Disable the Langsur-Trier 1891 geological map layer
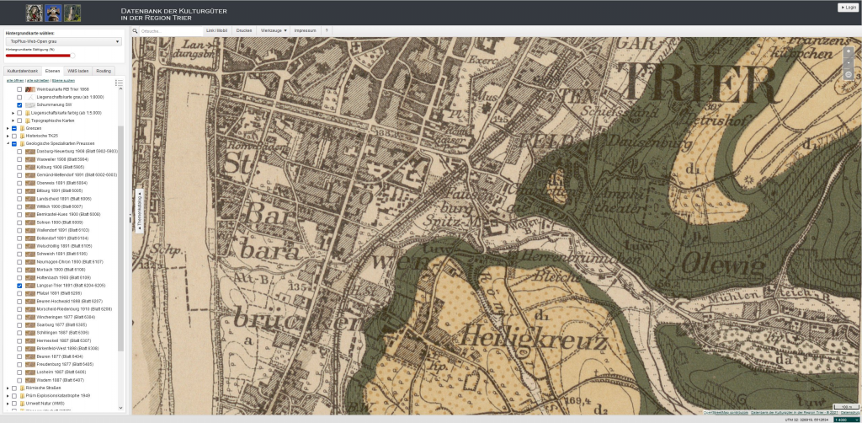 coord(20,286)
